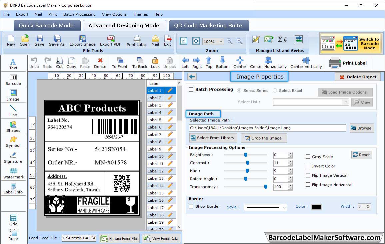
Task: Export label as image
Action: coord(83,41)
